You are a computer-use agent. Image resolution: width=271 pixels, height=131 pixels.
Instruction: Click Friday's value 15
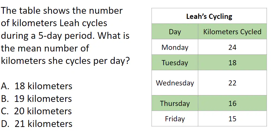[x=232, y=119]
